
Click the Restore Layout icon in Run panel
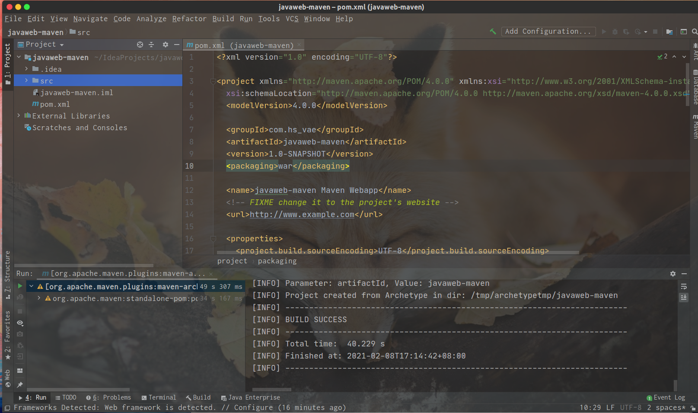point(20,371)
